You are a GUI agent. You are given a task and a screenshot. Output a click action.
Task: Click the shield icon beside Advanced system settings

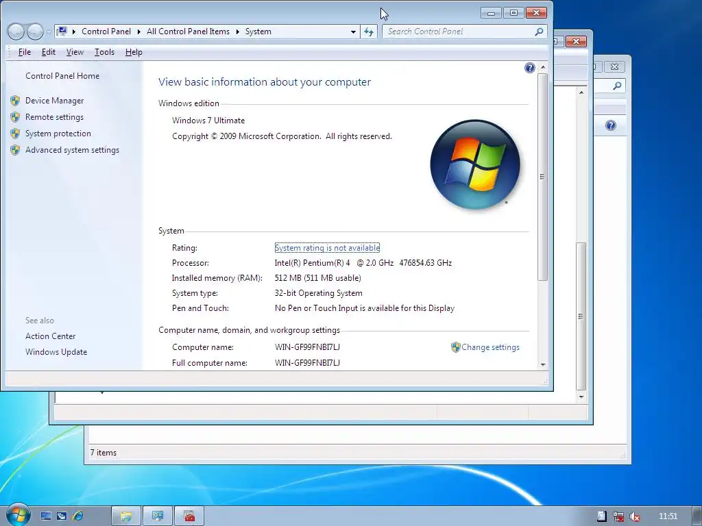click(x=15, y=150)
